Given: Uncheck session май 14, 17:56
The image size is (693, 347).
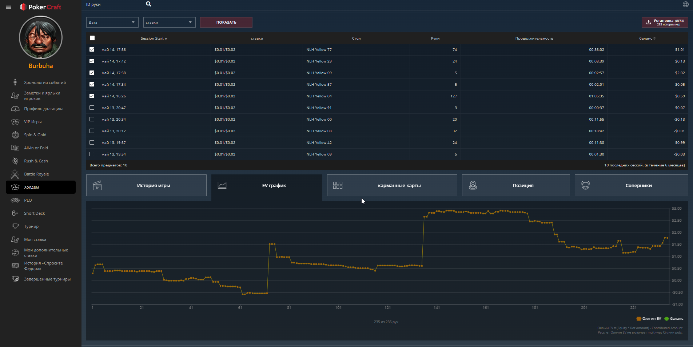Looking at the screenshot, I should (x=92, y=49).
